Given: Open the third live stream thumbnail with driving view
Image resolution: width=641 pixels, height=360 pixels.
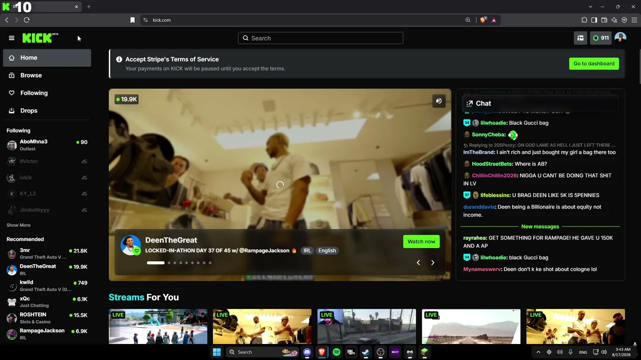Looking at the screenshot, I should click(367, 326).
